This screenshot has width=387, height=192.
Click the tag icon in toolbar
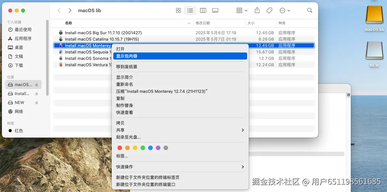269,11
